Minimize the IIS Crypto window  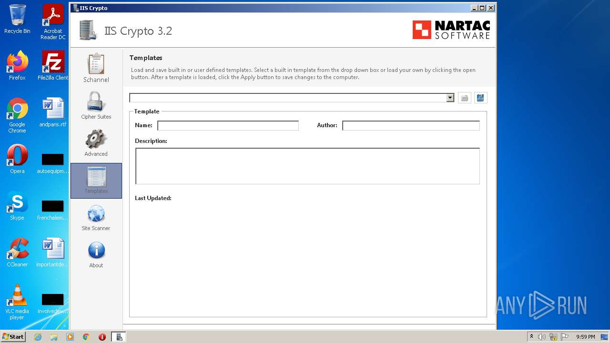(x=474, y=8)
